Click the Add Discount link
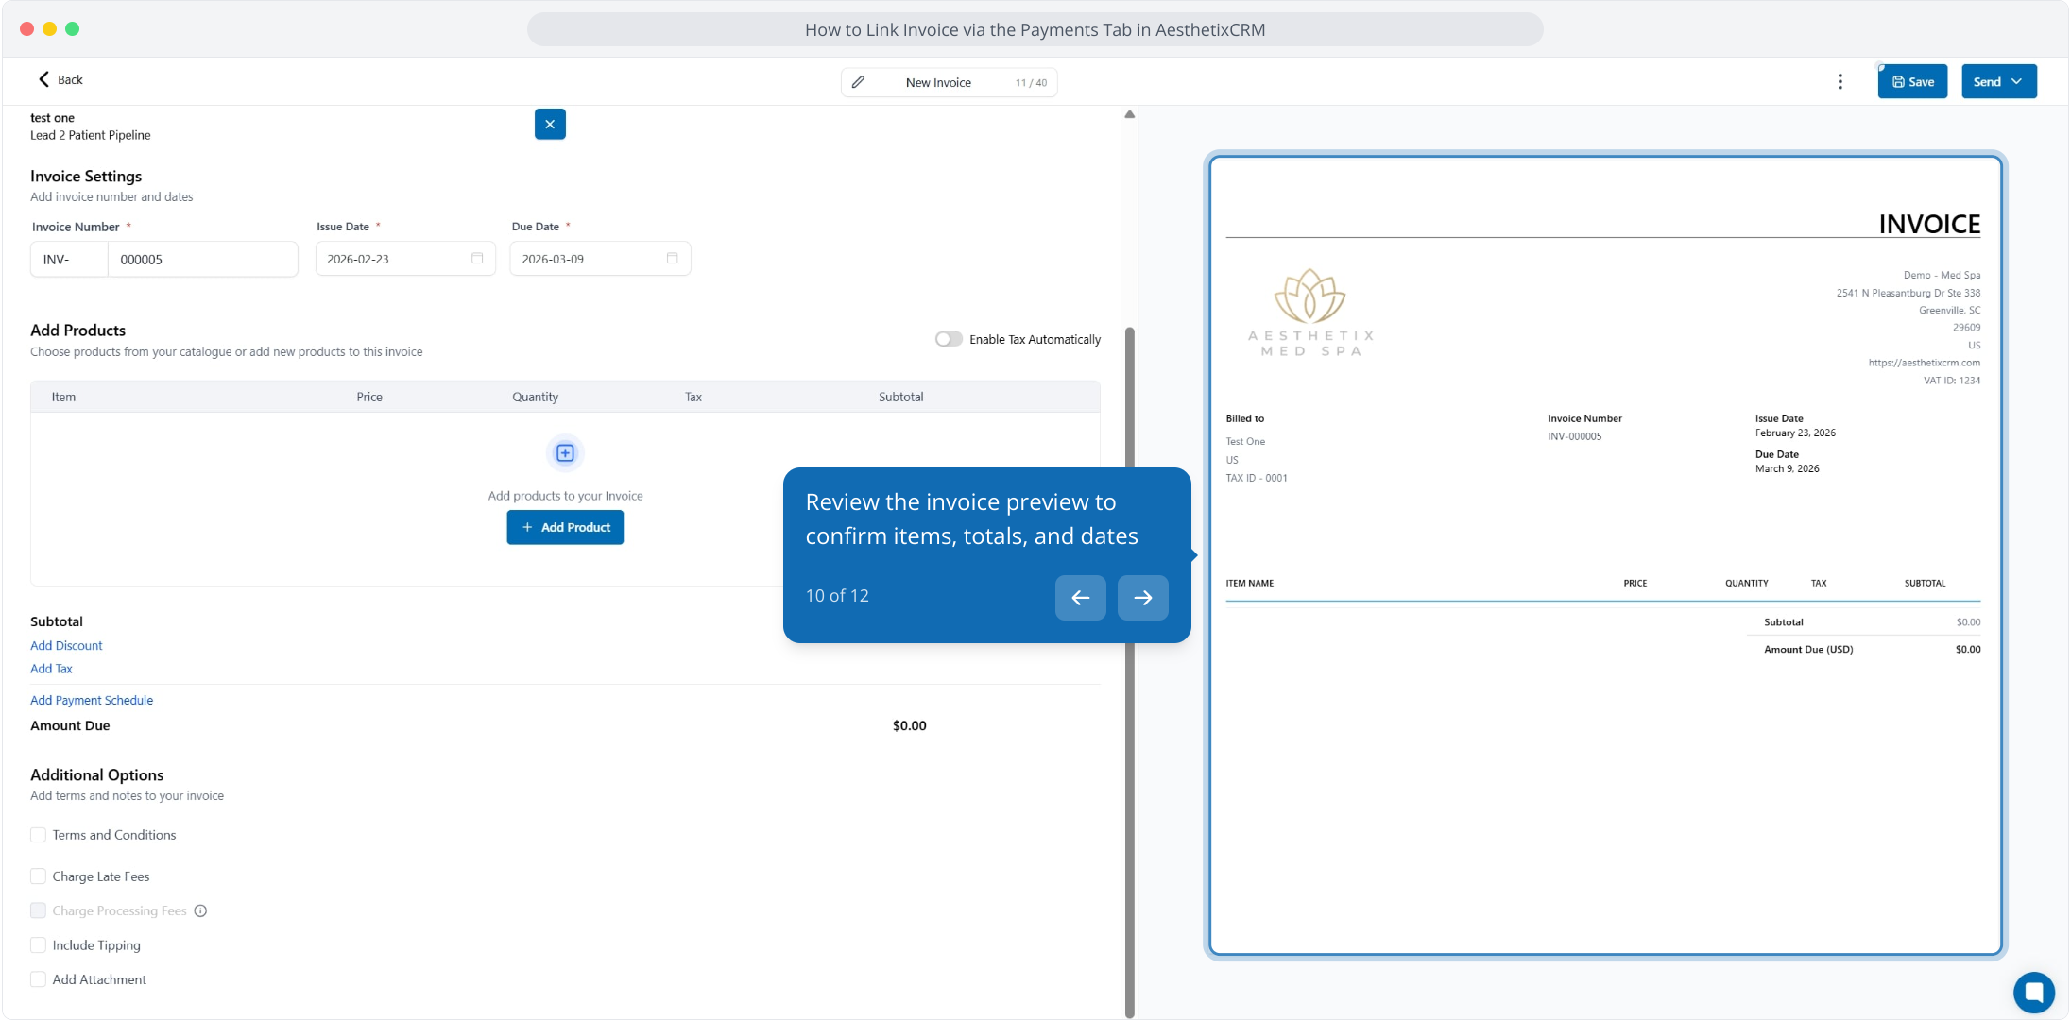The height and width of the screenshot is (1020, 2071). pyautogui.click(x=66, y=646)
